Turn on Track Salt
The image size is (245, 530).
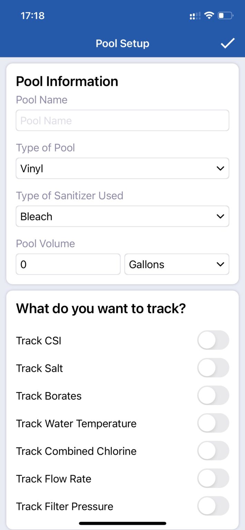pyautogui.click(x=213, y=368)
